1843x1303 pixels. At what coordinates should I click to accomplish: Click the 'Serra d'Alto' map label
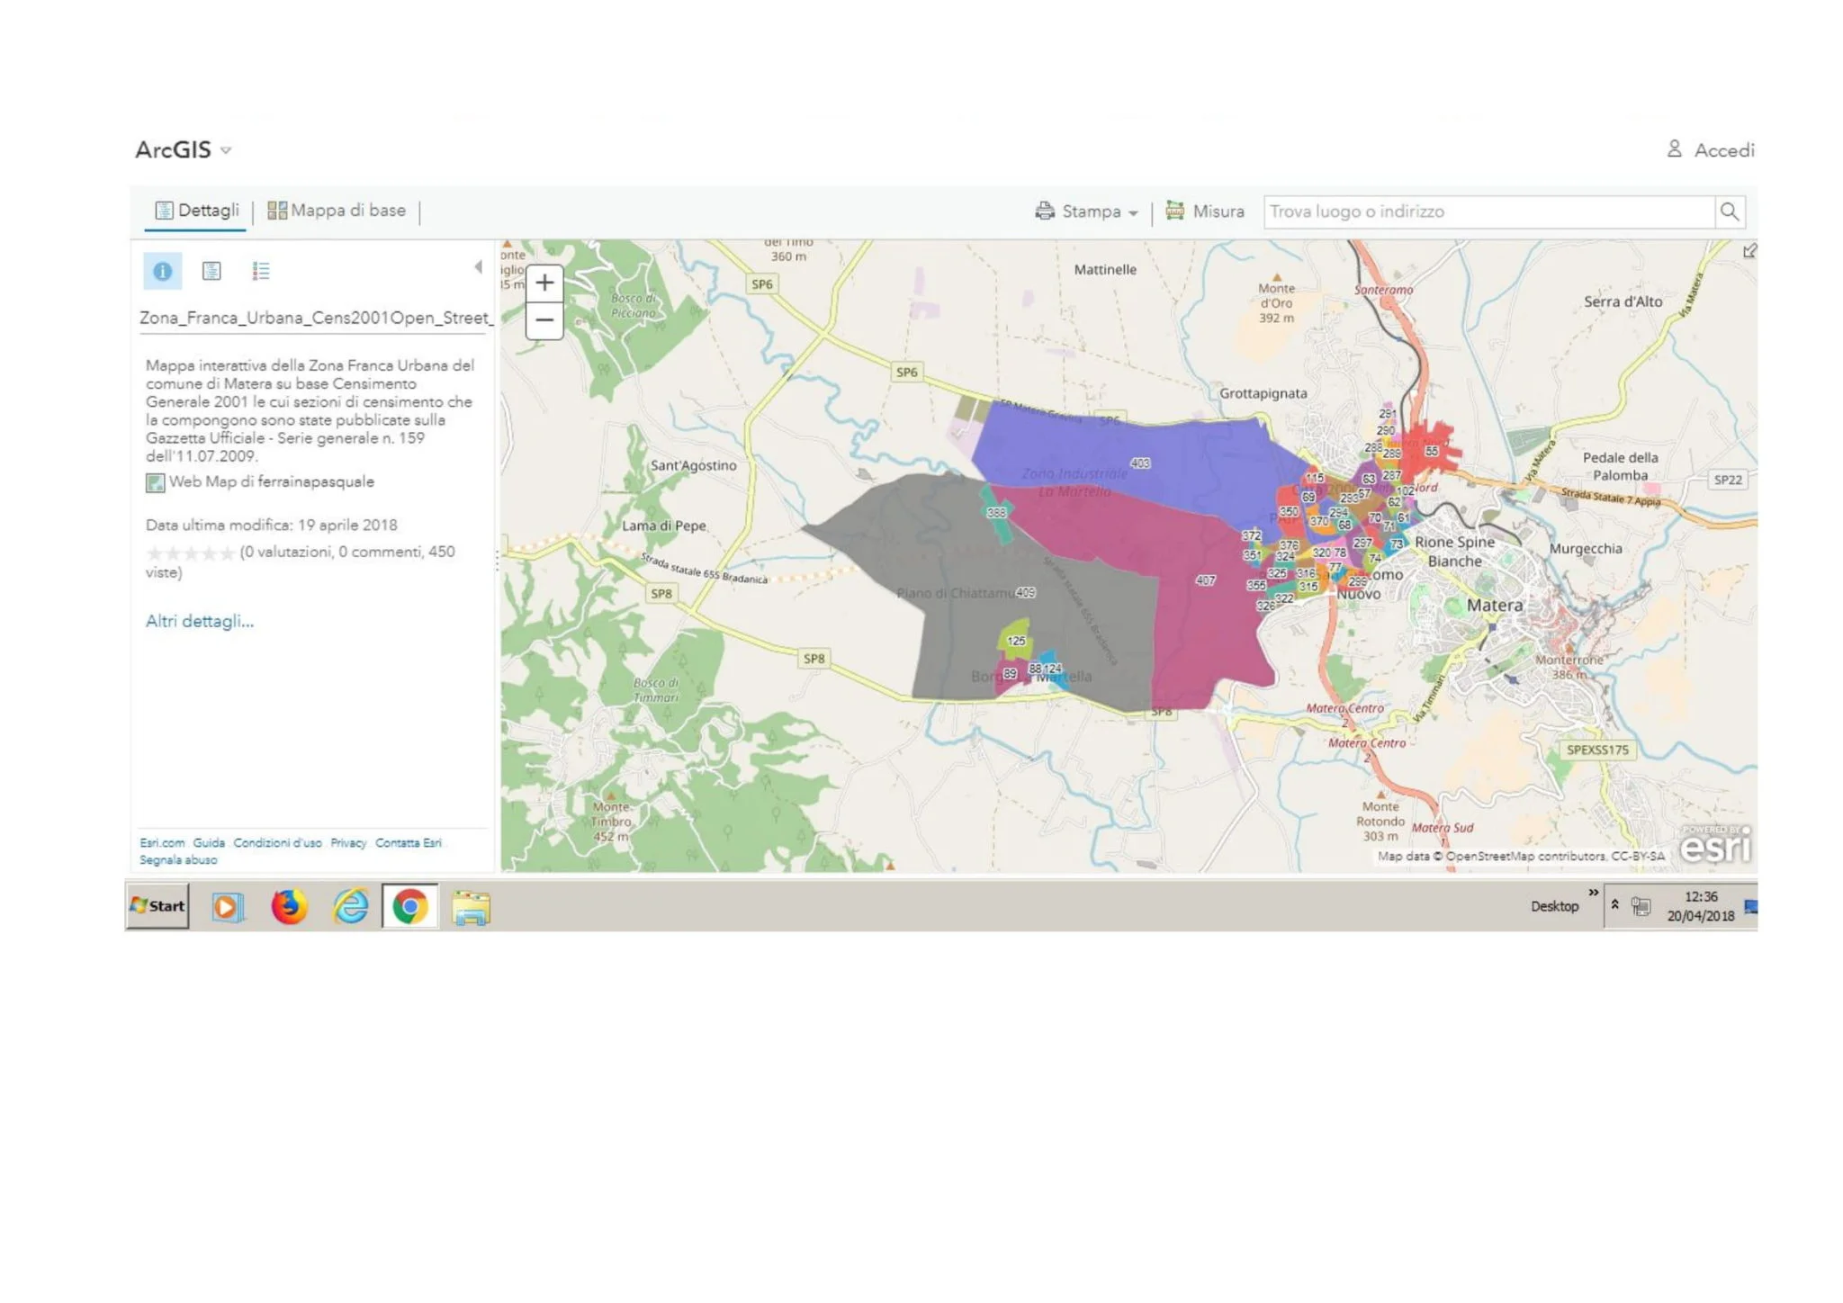[x=1623, y=301]
